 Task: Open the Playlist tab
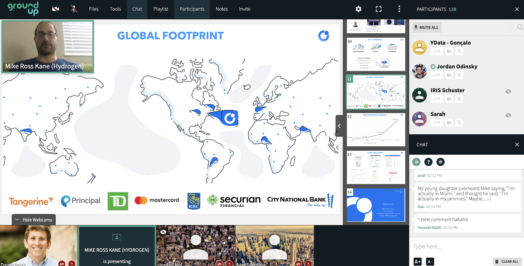tap(161, 9)
